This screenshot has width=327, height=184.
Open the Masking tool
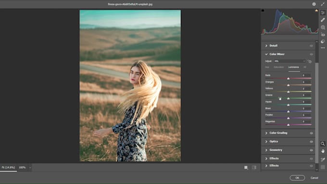[323, 27]
